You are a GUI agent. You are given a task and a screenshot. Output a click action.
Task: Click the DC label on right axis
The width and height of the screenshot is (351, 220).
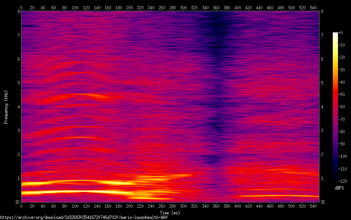(323, 202)
